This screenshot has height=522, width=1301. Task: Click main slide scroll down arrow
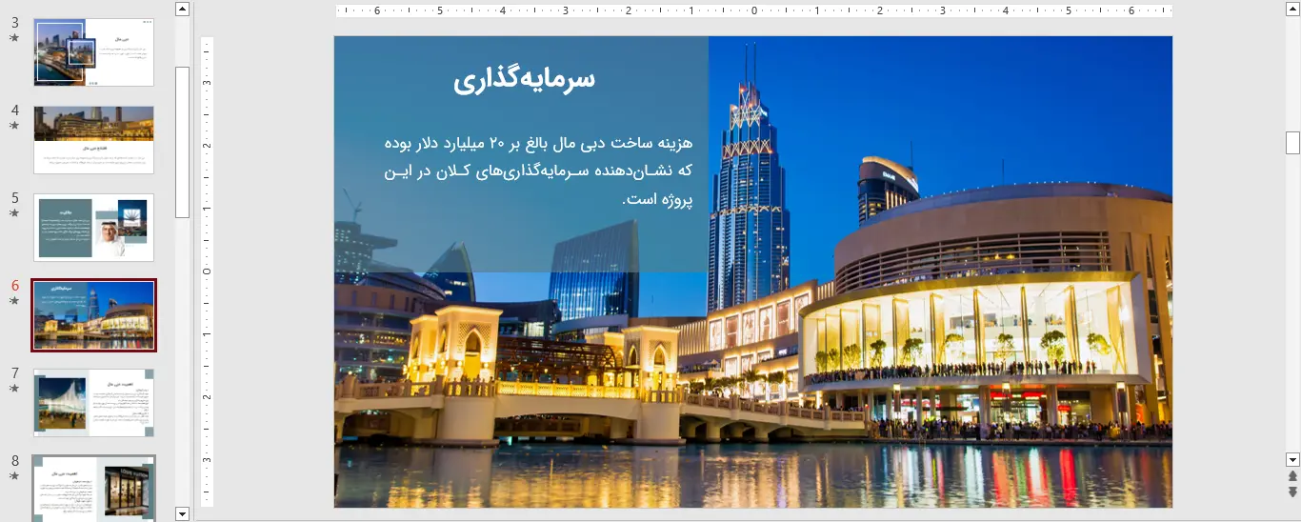[1292, 459]
